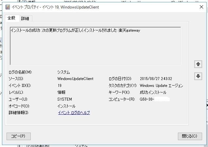Show the next event with the down arrow
Screen dimensions: 208x147
point(198,76)
